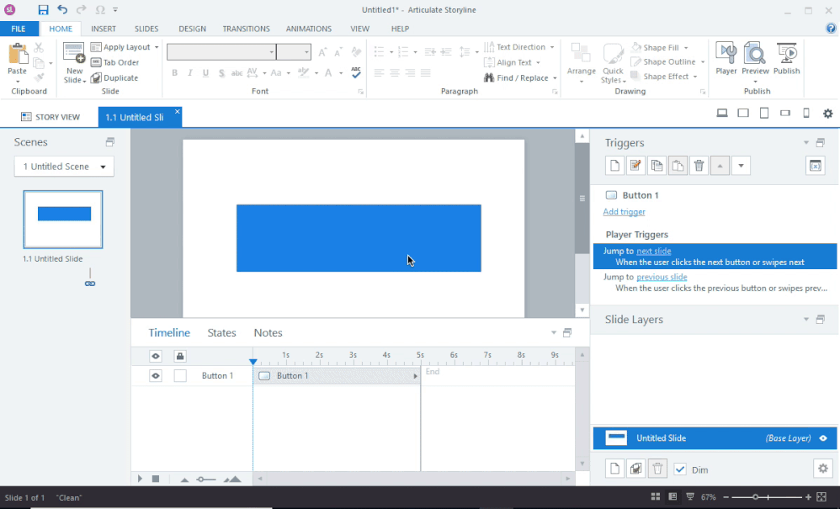Viewport: 840px width, 509px height.
Task: Add a new slide layer
Action: (x=615, y=469)
